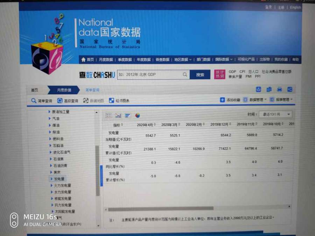315x236 pixels.
Task: Click the 搜索 search button
Action: point(200,75)
